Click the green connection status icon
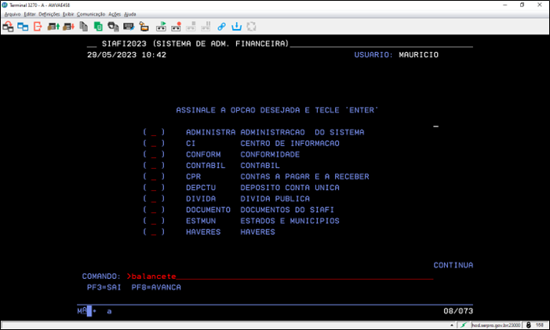 coord(464,325)
